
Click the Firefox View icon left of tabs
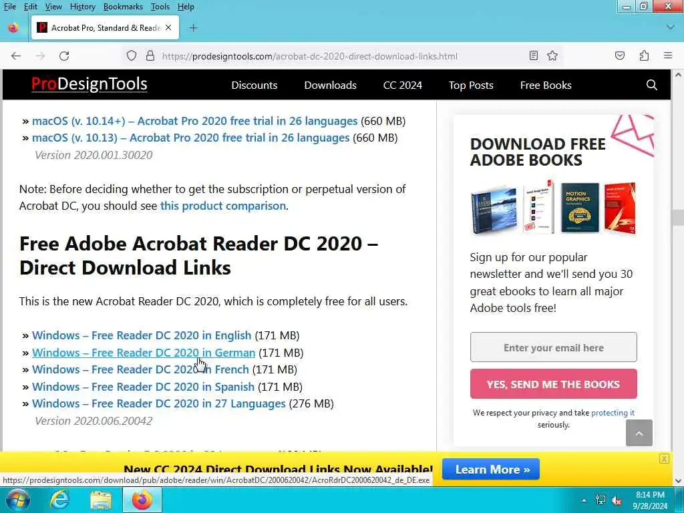pyautogui.click(x=13, y=28)
